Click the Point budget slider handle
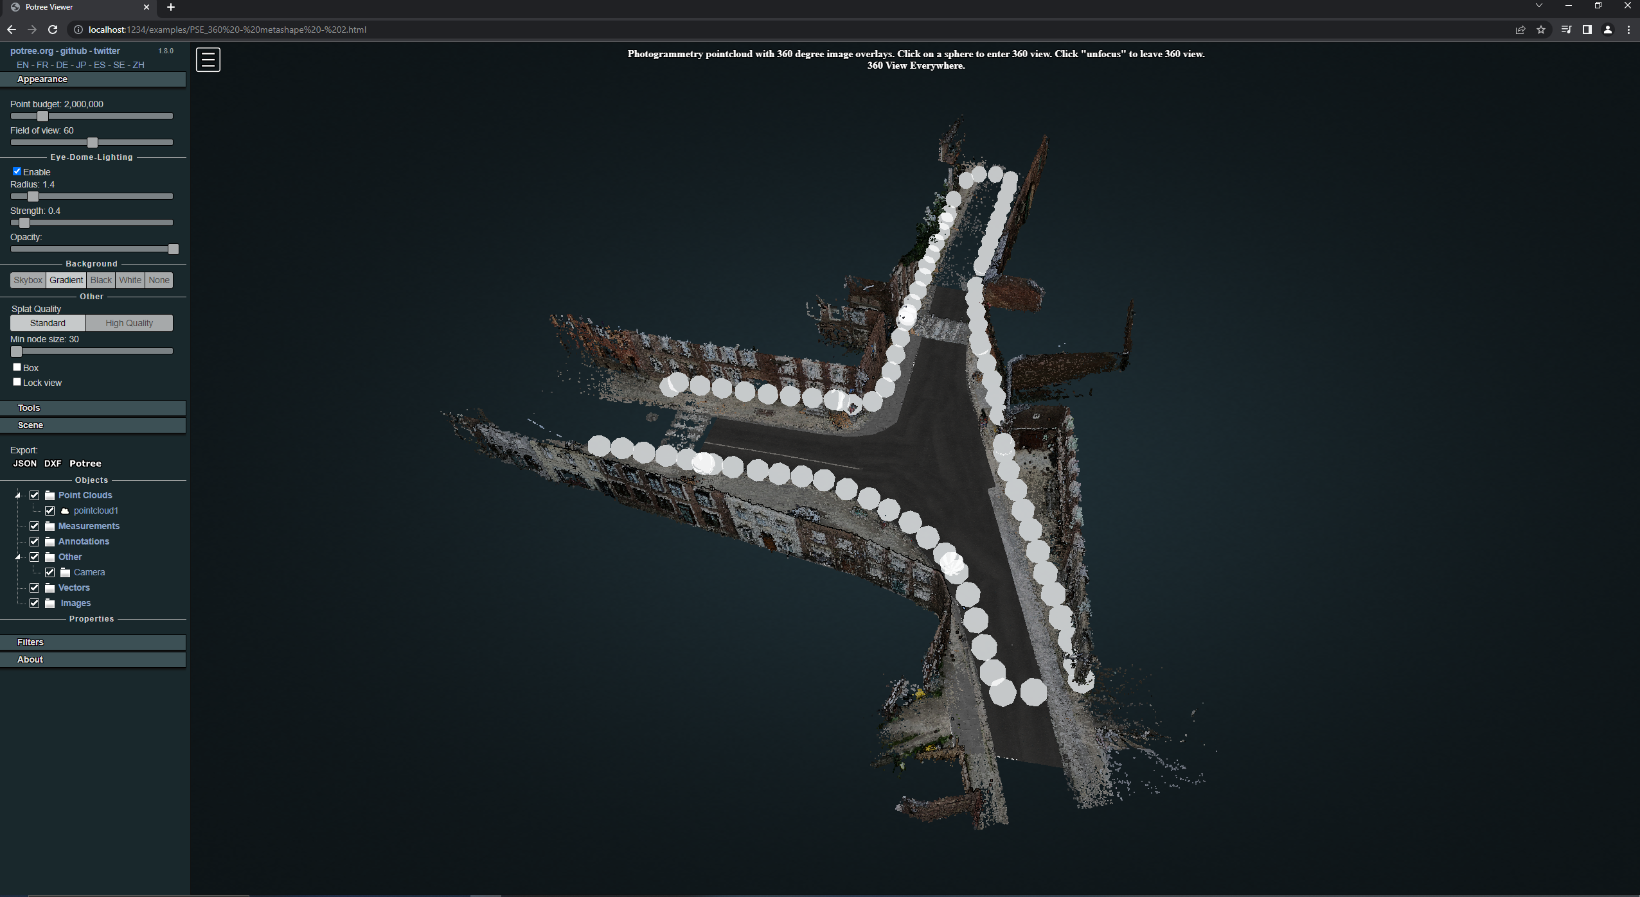 [x=42, y=116]
